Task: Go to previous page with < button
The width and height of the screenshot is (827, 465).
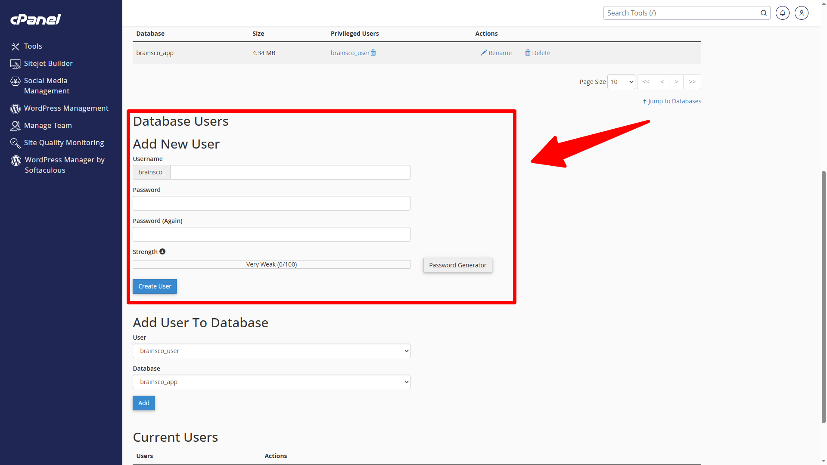Action: point(662,82)
